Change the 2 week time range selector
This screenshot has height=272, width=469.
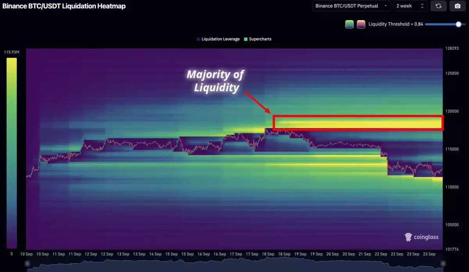(x=410, y=6)
